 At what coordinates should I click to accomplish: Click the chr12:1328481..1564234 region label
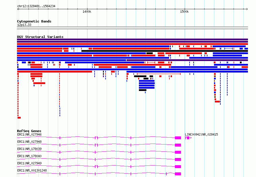36,6
